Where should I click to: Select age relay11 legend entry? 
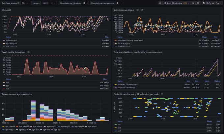pyautogui.click(x=23, y=130)
